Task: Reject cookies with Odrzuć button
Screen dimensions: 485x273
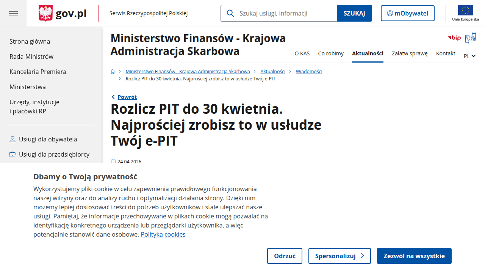Action: [285, 256]
